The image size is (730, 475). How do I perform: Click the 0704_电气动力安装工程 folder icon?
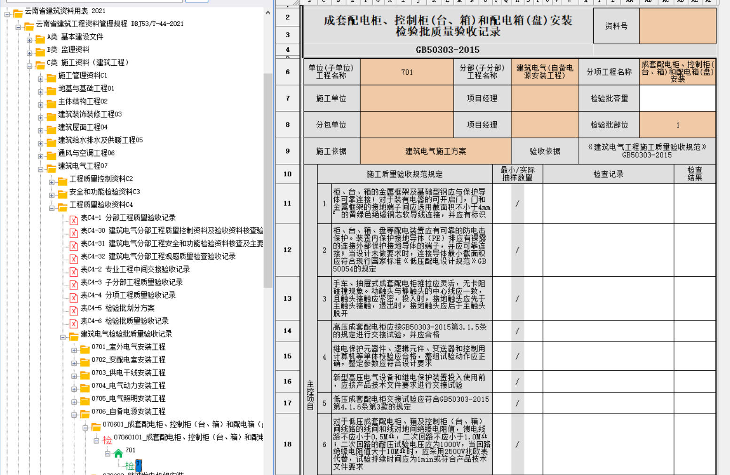85,387
